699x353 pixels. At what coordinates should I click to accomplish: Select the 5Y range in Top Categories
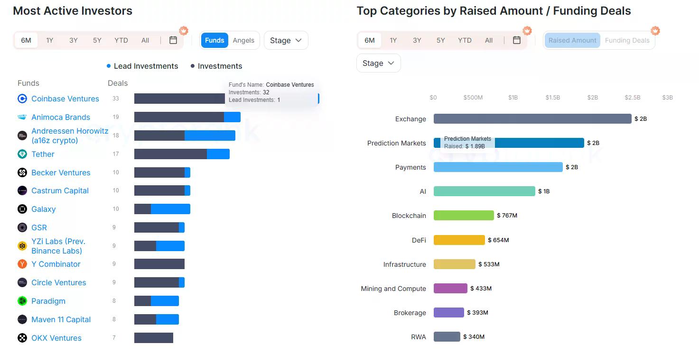(x=441, y=40)
